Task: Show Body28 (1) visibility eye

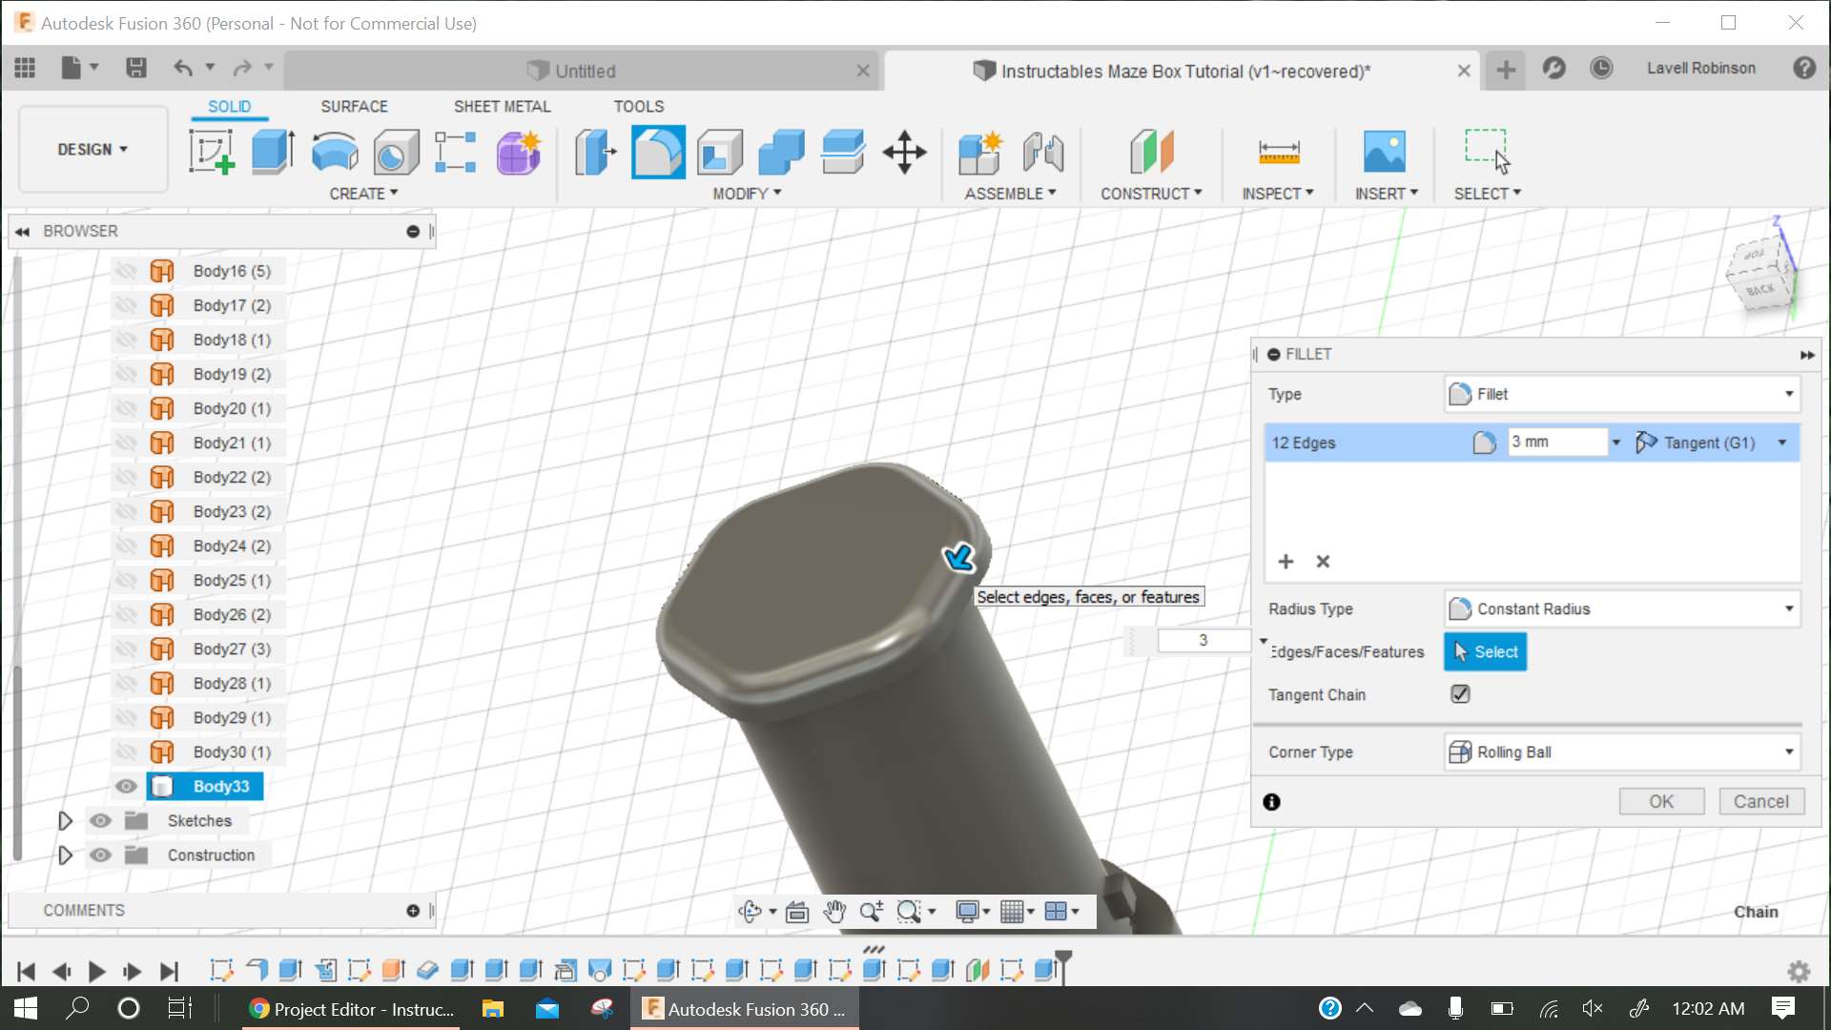Action: (126, 684)
